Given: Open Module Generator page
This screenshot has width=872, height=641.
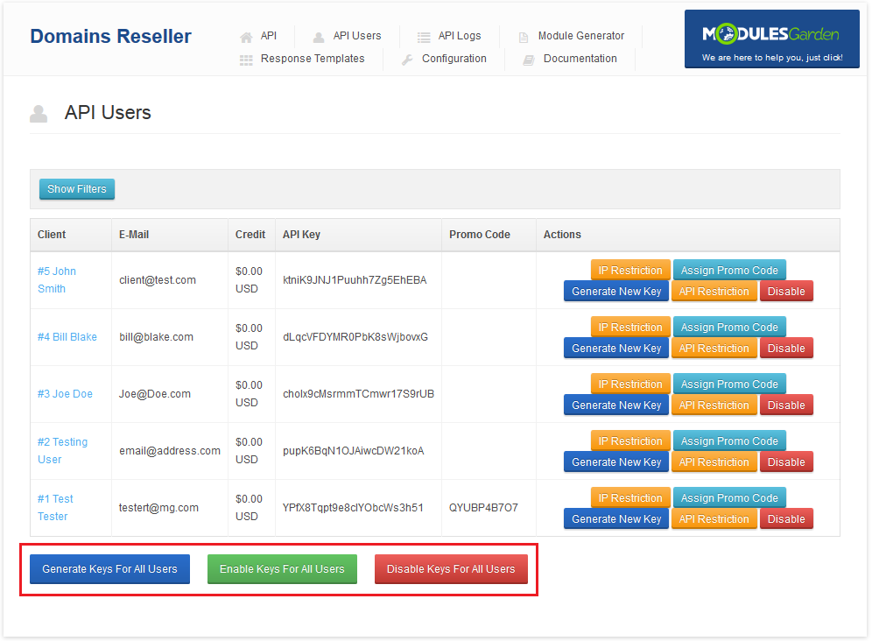Looking at the screenshot, I should [x=581, y=36].
